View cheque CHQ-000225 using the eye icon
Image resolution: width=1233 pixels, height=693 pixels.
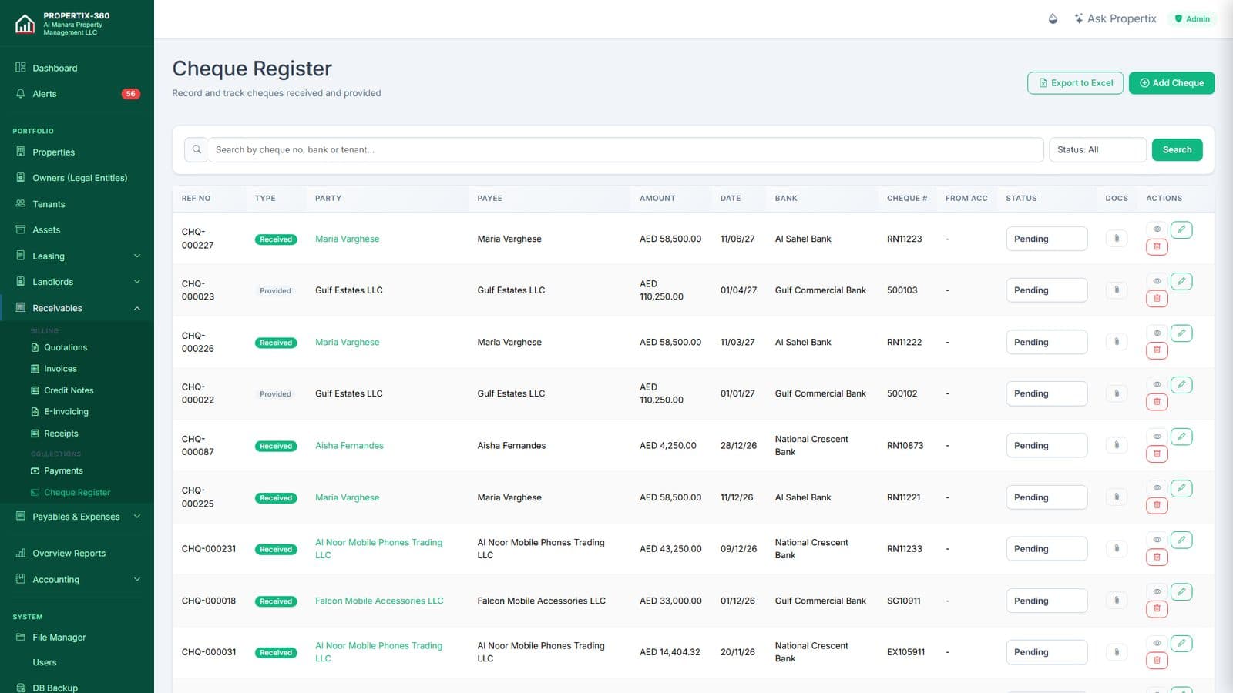coord(1157,487)
